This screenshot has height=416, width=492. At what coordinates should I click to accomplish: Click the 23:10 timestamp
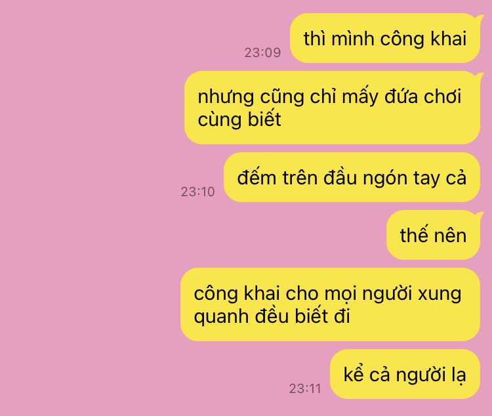point(197,192)
